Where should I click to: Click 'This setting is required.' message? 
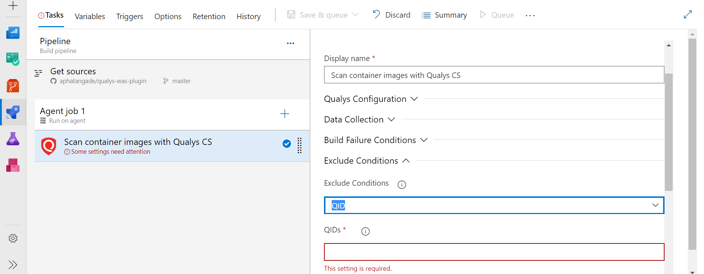358,268
